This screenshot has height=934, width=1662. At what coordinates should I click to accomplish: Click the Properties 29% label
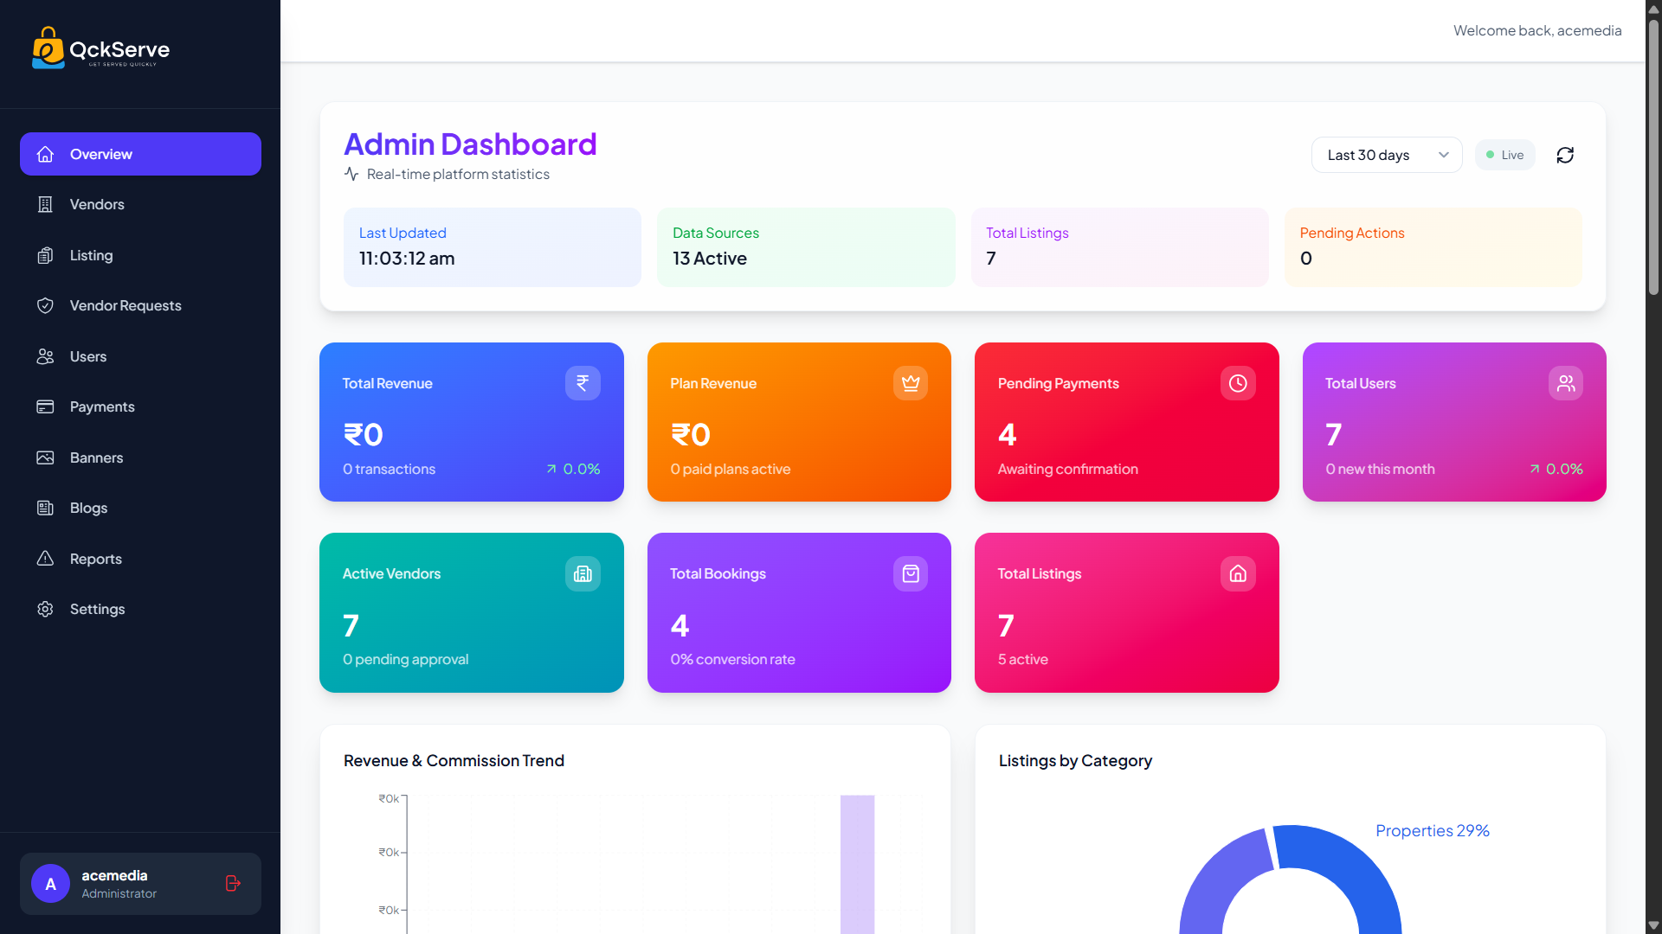1433,830
